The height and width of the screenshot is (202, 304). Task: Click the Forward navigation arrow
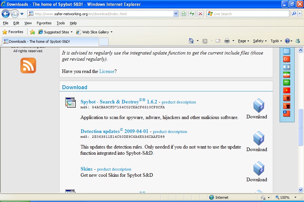[15, 14]
